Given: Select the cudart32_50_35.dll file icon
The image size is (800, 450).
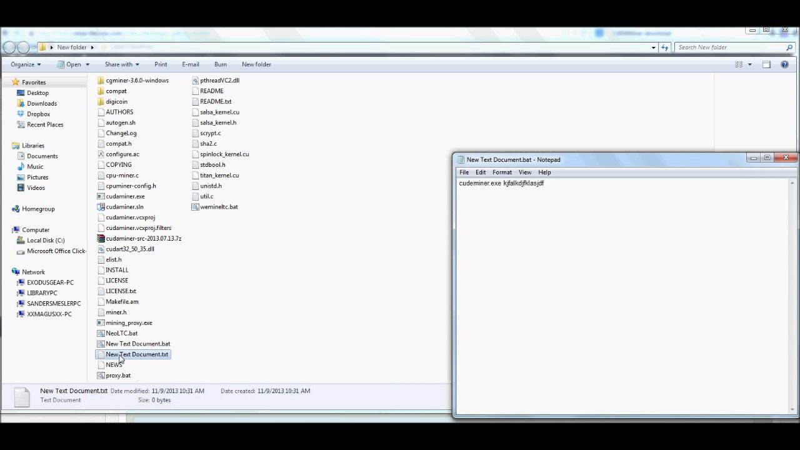Looking at the screenshot, I should (101, 249).
